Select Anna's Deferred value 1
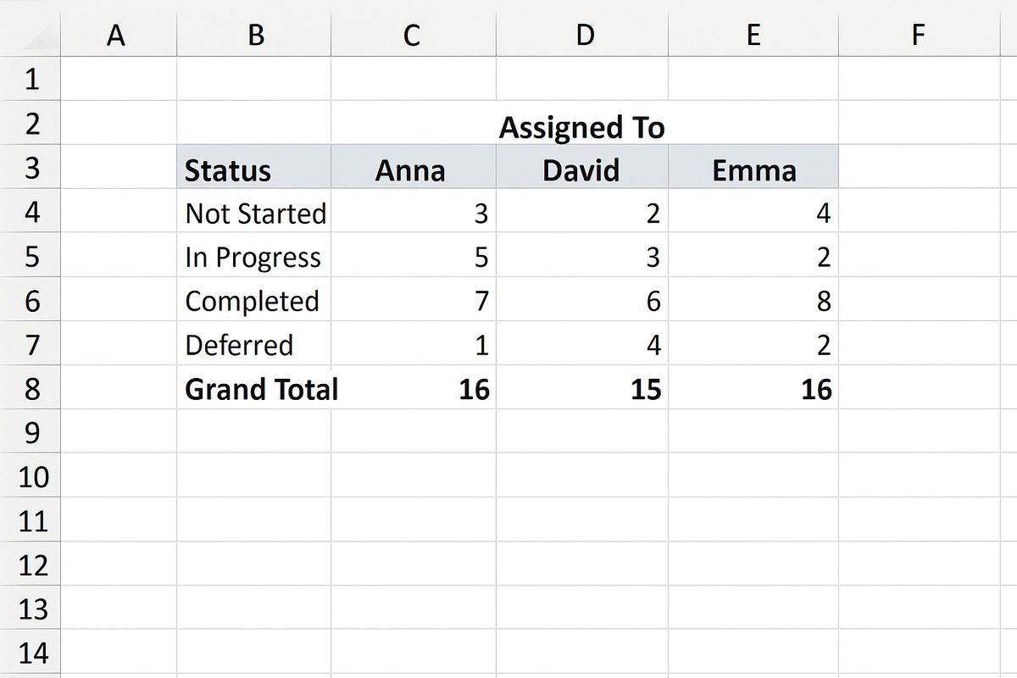This screenshot has width=1017, height=678. (x=413, y=343)
